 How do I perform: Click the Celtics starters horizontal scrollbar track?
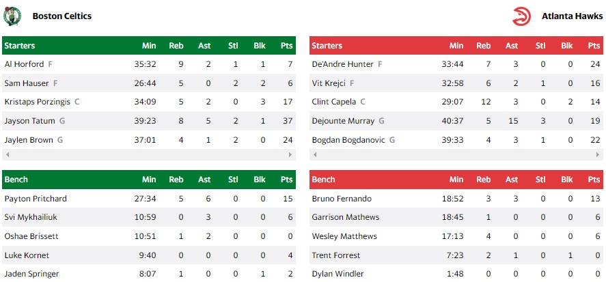(148, 155)
